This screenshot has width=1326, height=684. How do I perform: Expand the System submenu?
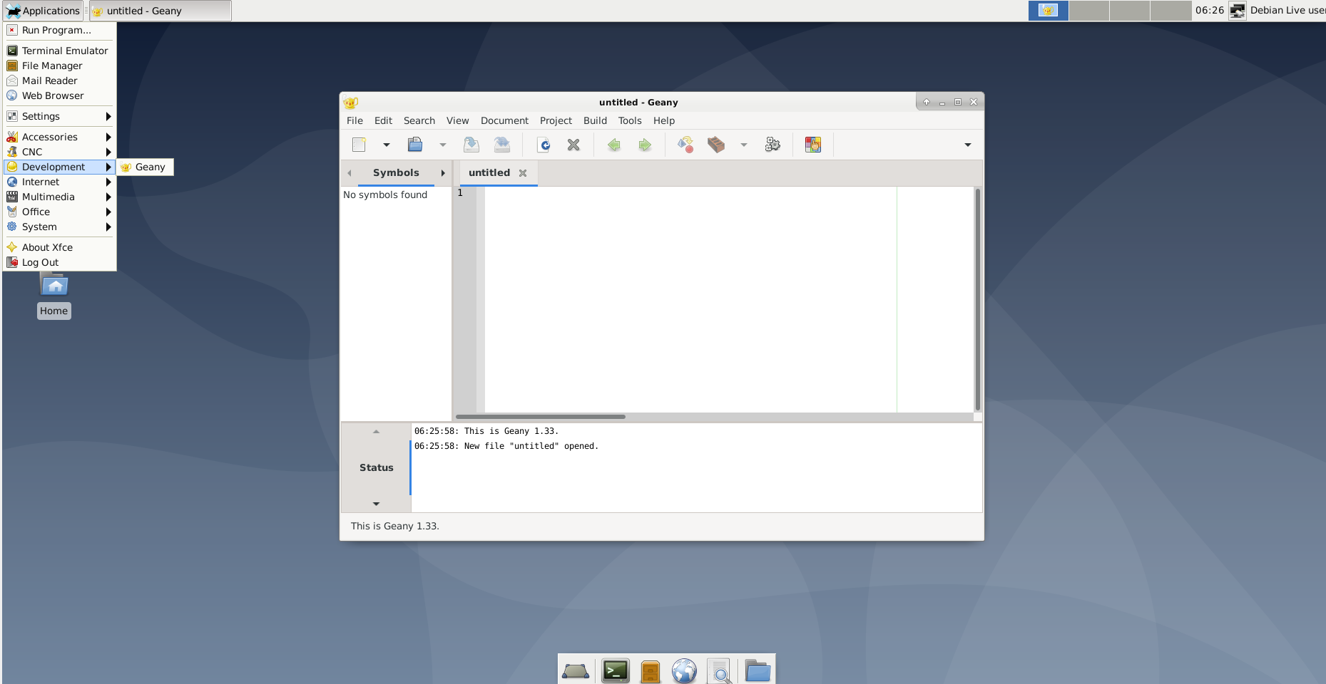(60, 227)
